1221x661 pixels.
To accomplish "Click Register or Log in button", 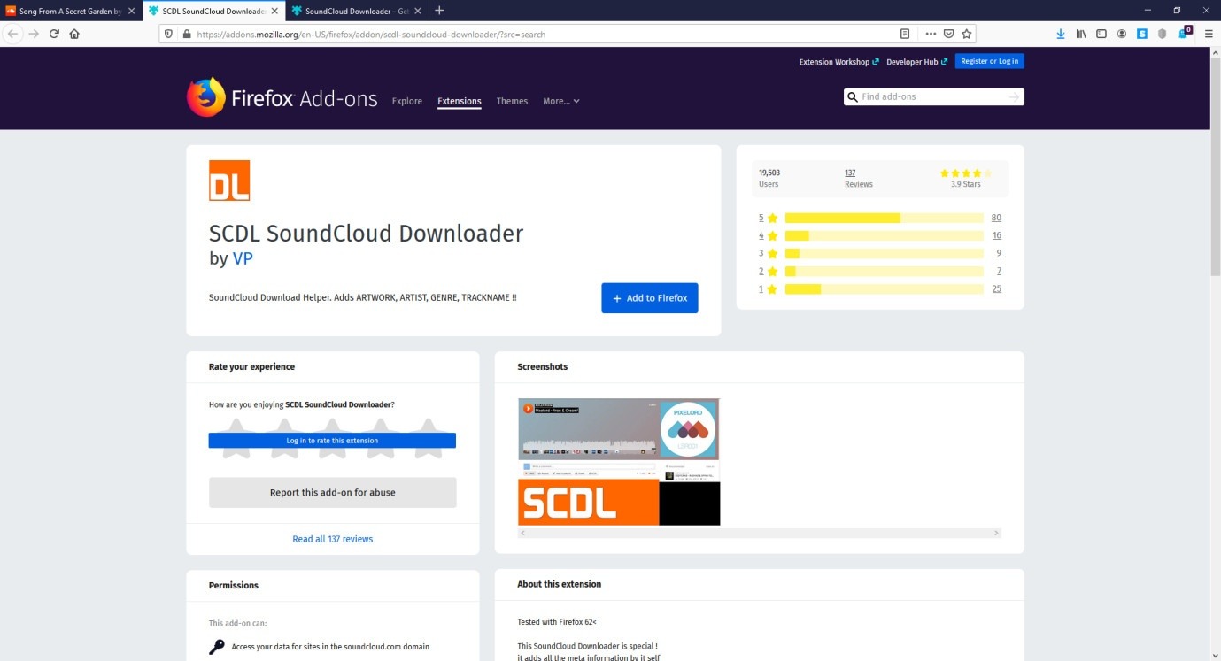I will point(990,61).
